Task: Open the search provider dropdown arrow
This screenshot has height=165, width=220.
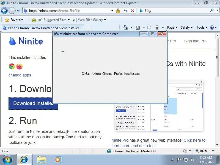Action: (217, 10)
